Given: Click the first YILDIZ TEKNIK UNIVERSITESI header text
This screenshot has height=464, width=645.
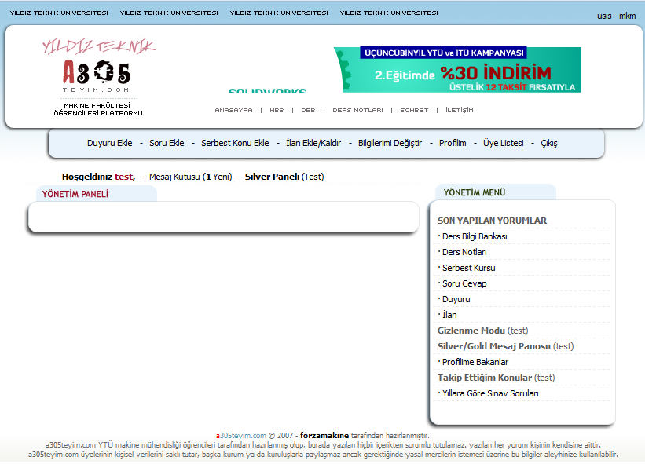Looking at the screenshot, I should (59, 13).
